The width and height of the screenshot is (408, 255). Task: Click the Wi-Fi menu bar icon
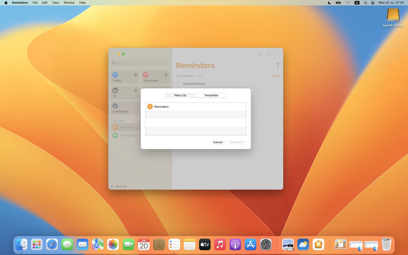(x=348, y=3)
